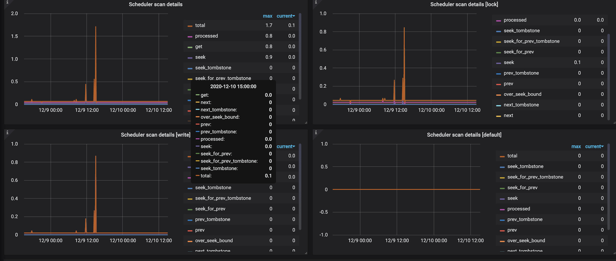Toggle 'prev_tombstone' series in [write] panel legend

click(x=212, y=219)
